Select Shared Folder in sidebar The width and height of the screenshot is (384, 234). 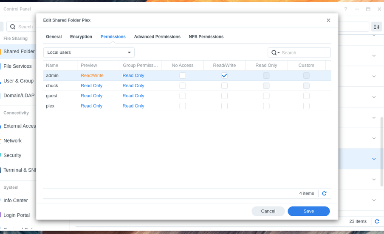tap(19, 52)
